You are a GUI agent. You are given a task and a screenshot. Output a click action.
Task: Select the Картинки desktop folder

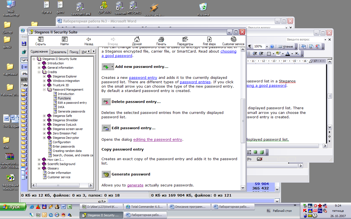tap(10, 69)
